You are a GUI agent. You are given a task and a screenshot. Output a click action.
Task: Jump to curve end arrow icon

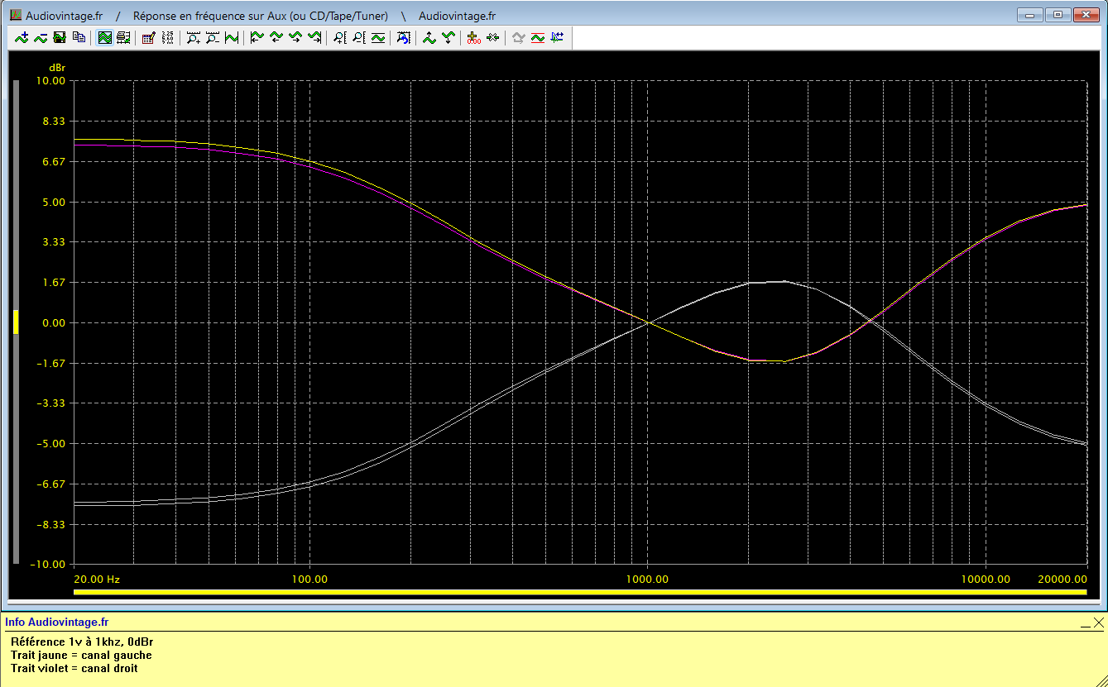click(314, 37)
